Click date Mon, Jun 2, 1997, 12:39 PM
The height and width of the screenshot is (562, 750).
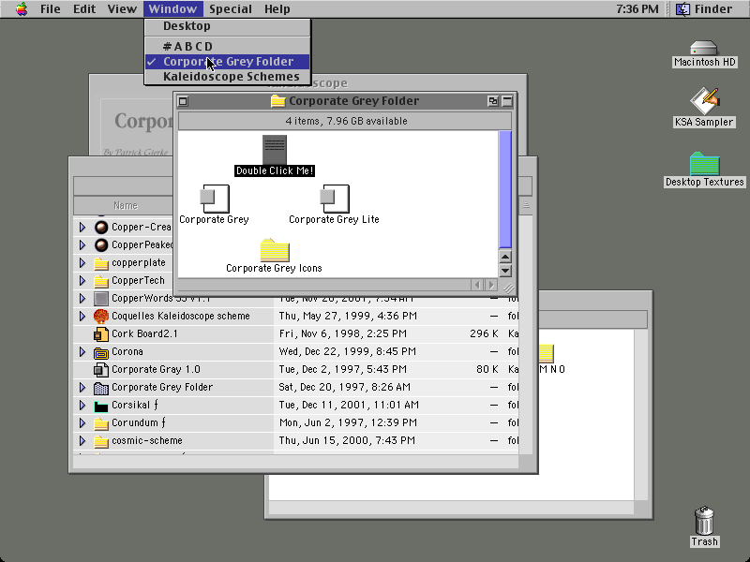pos(348,423)
